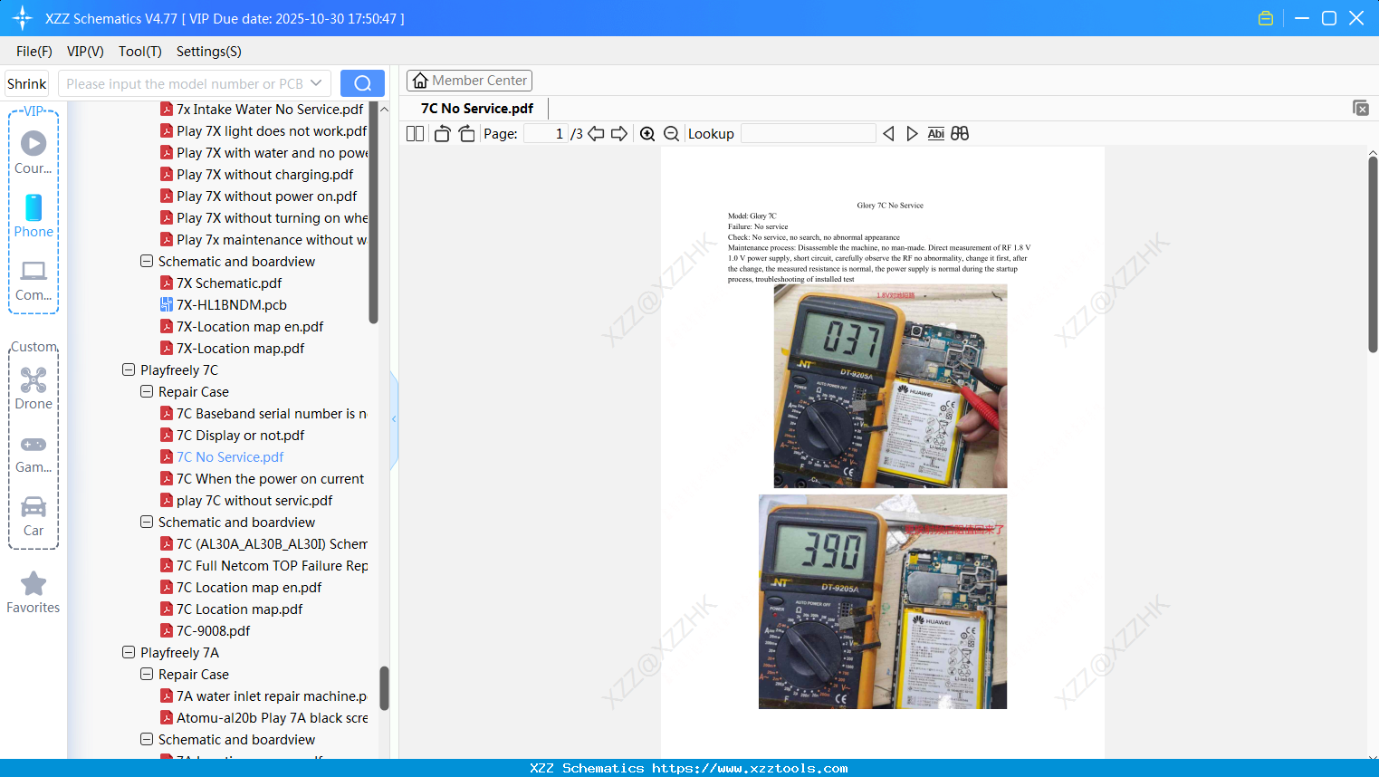Select the Game console category
The width and height of the screenshot is (1379, 777).
pos(34,453)
